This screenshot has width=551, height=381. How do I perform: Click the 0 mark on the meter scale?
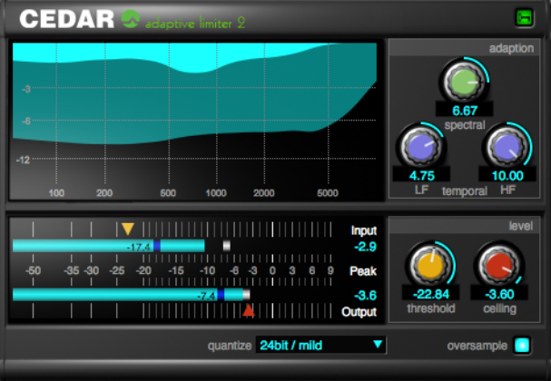272,270
